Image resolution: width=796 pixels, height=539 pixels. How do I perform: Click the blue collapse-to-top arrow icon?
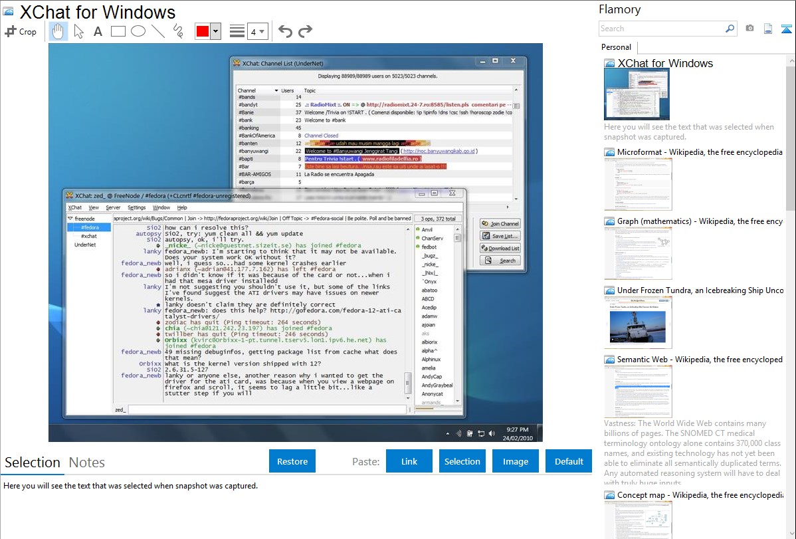click(786, 29)
